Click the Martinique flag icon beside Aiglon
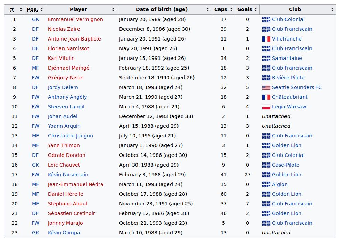 (266, 184)
